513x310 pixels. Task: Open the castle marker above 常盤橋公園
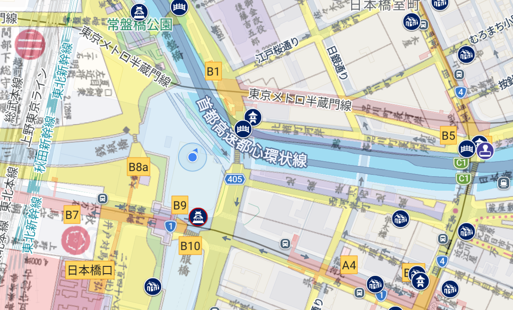pos(140,12)
